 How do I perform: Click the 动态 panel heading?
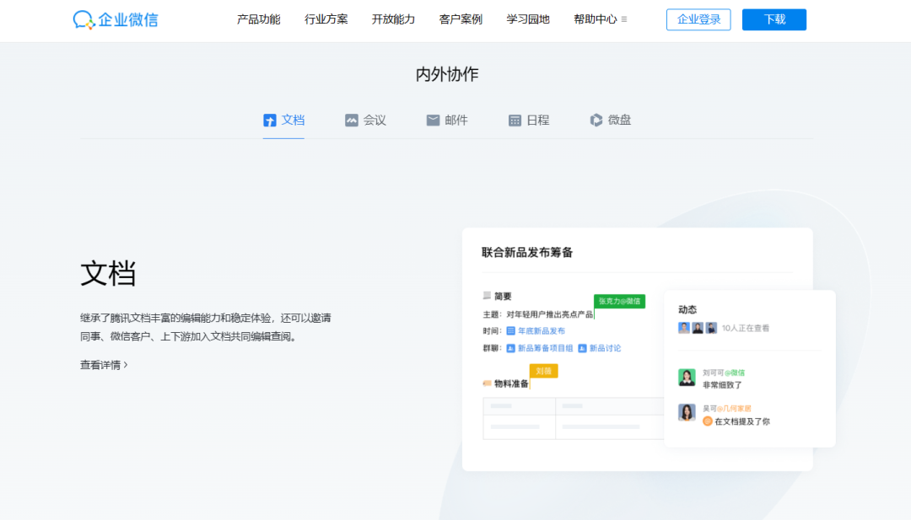687,309
